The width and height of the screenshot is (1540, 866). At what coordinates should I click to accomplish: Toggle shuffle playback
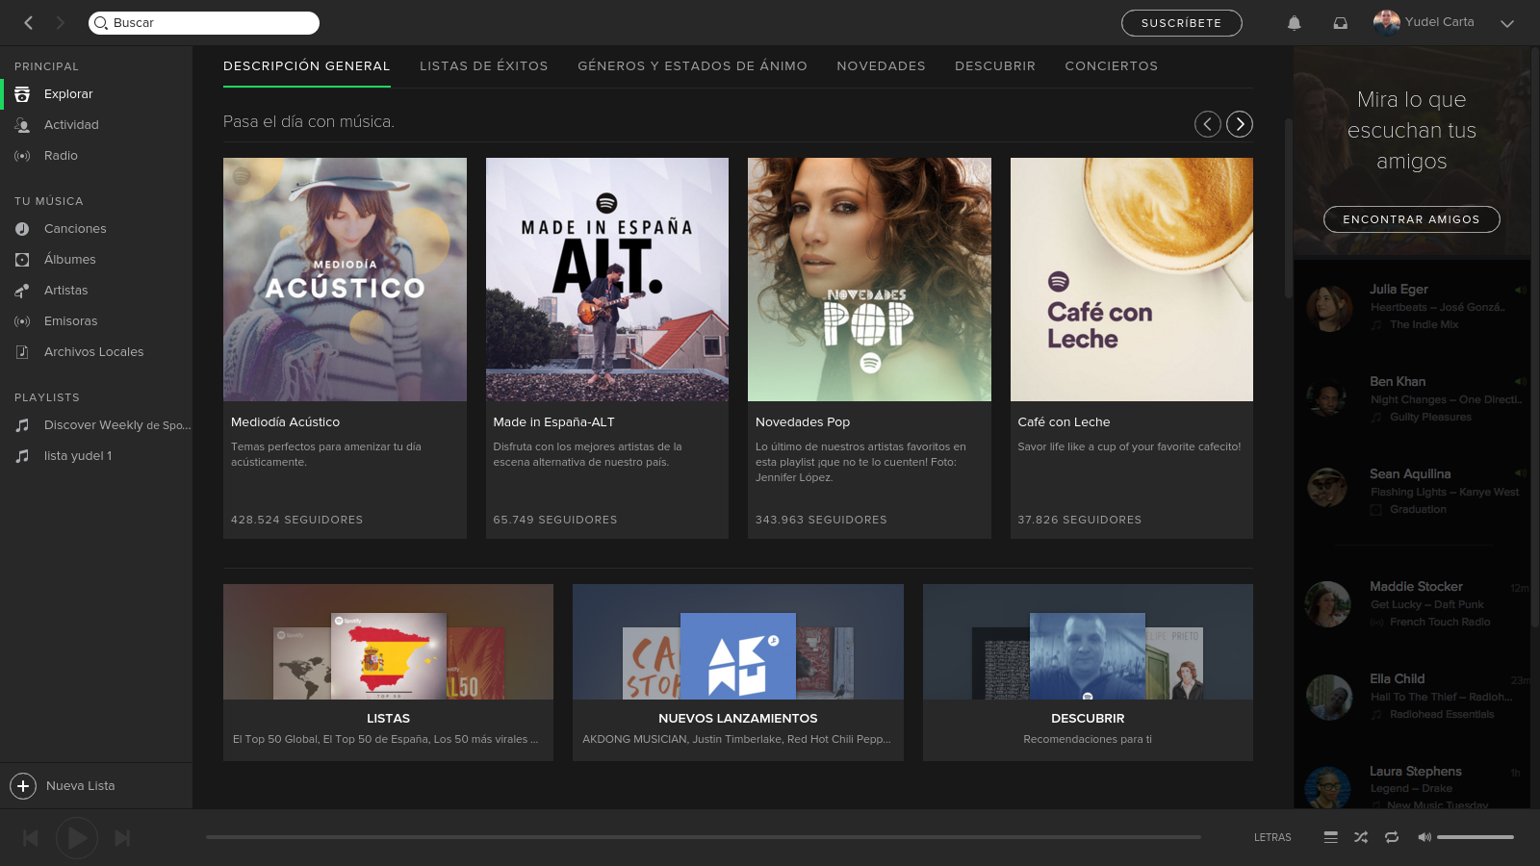click(x=1361, y=838)
